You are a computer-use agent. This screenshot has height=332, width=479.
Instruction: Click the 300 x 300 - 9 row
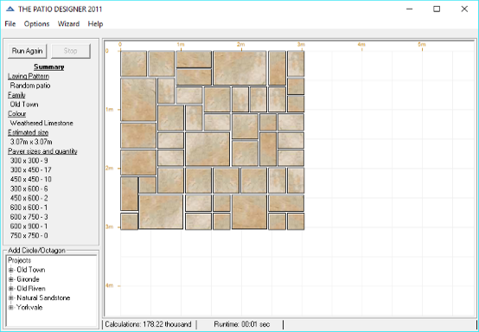coord(29,160)
